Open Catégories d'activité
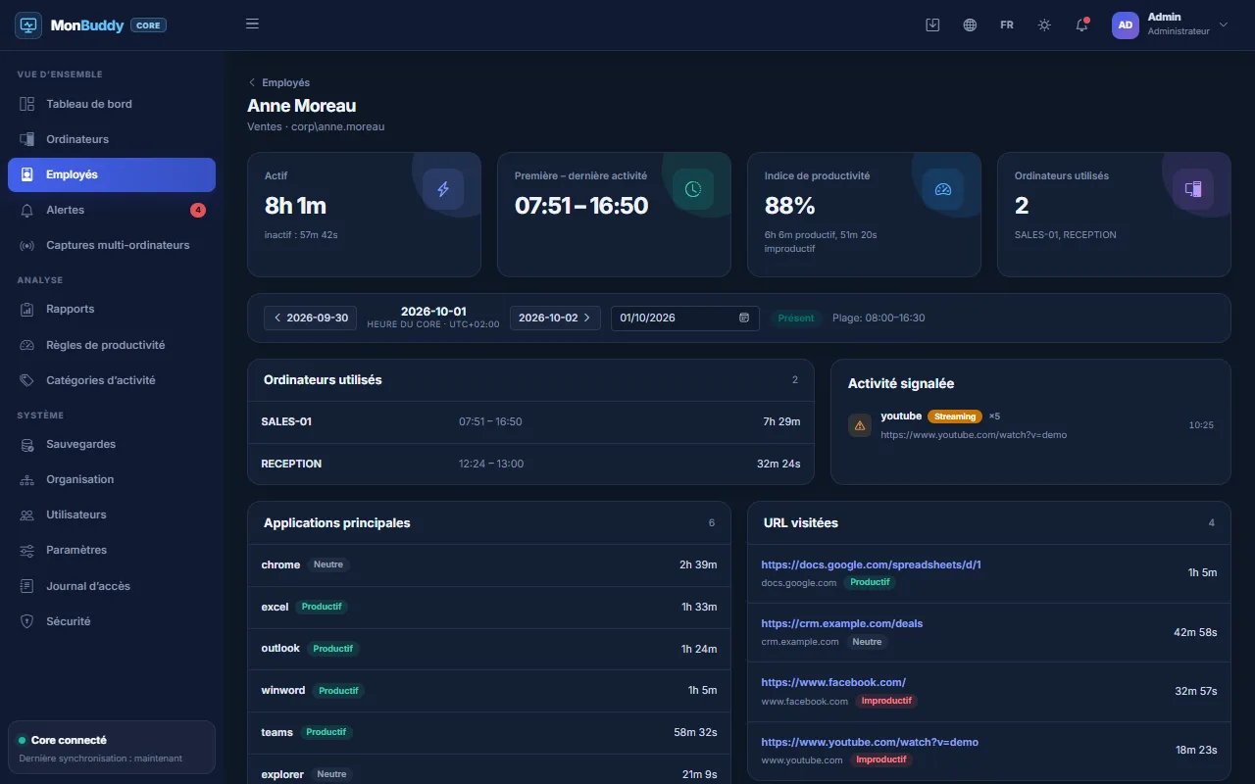 [112, 380]
